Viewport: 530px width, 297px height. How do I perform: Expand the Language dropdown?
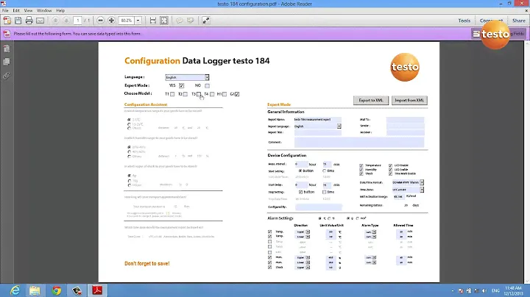pyautogui.click(x=207, y=77)
